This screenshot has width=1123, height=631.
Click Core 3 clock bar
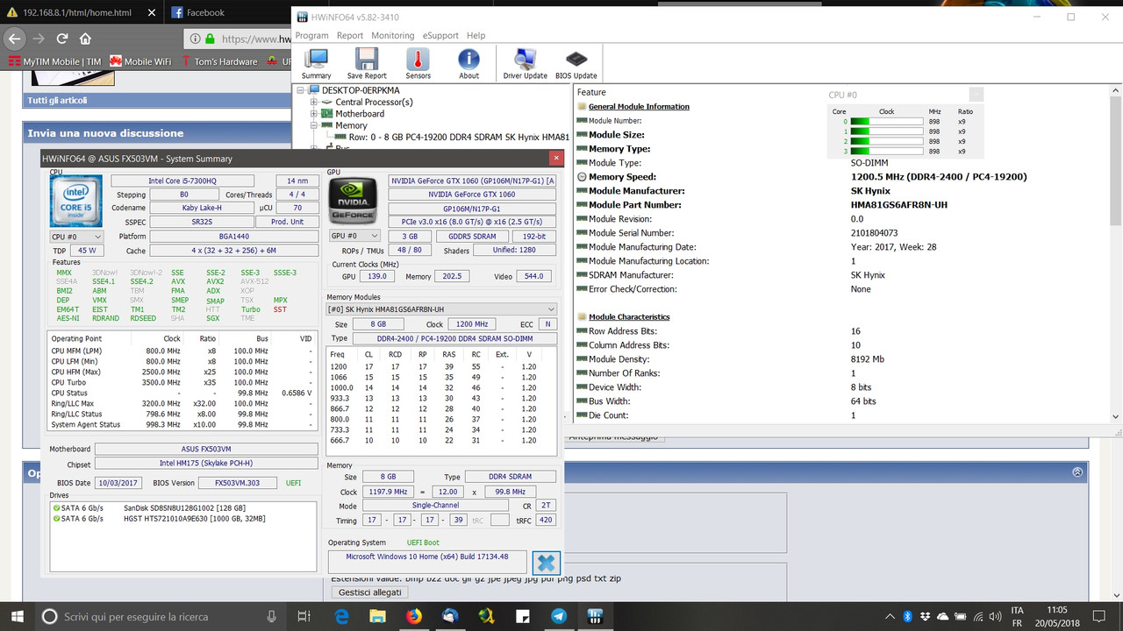[887, 151]
